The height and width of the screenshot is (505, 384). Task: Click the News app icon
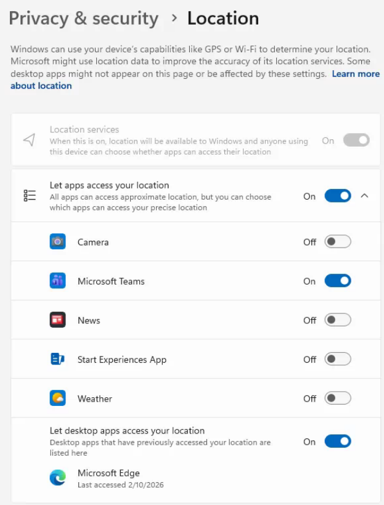57,320
